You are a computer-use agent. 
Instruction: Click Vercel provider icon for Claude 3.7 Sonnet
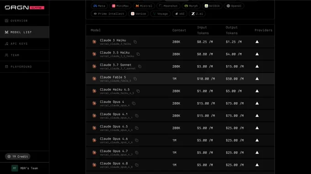(x=257, y=66)
